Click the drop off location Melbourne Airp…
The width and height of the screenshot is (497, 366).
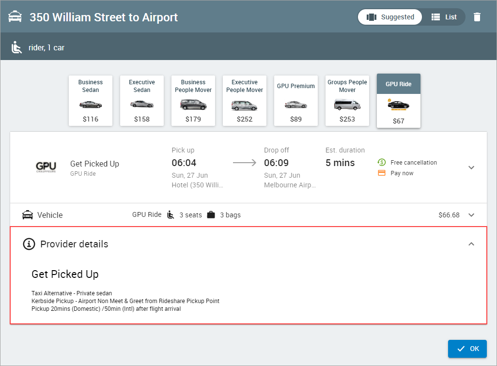pyautogui.click(x=290, y=185)
